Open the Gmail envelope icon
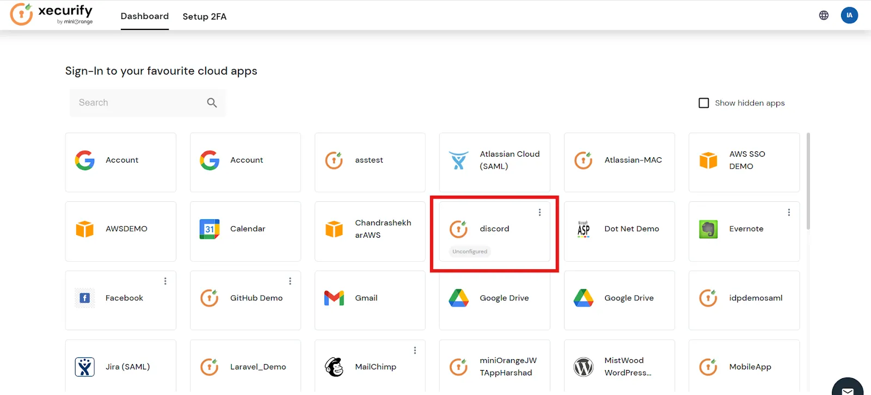 pyautogui.click(x=334, y=298)
